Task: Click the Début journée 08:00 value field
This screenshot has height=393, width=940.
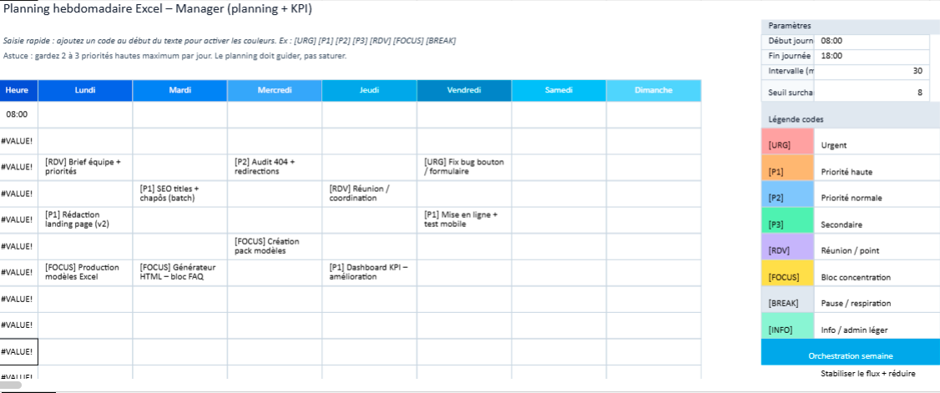Action: pos(872,40)
